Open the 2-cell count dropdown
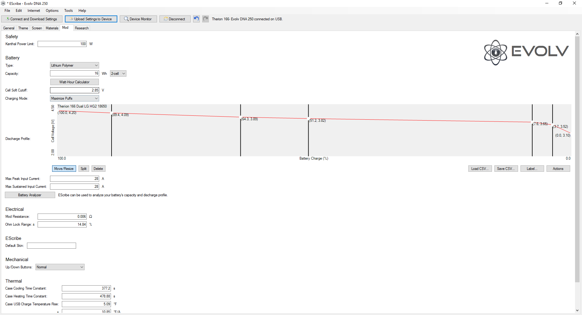The height and width of the screenshot is (315, 582). pos(118,74)
